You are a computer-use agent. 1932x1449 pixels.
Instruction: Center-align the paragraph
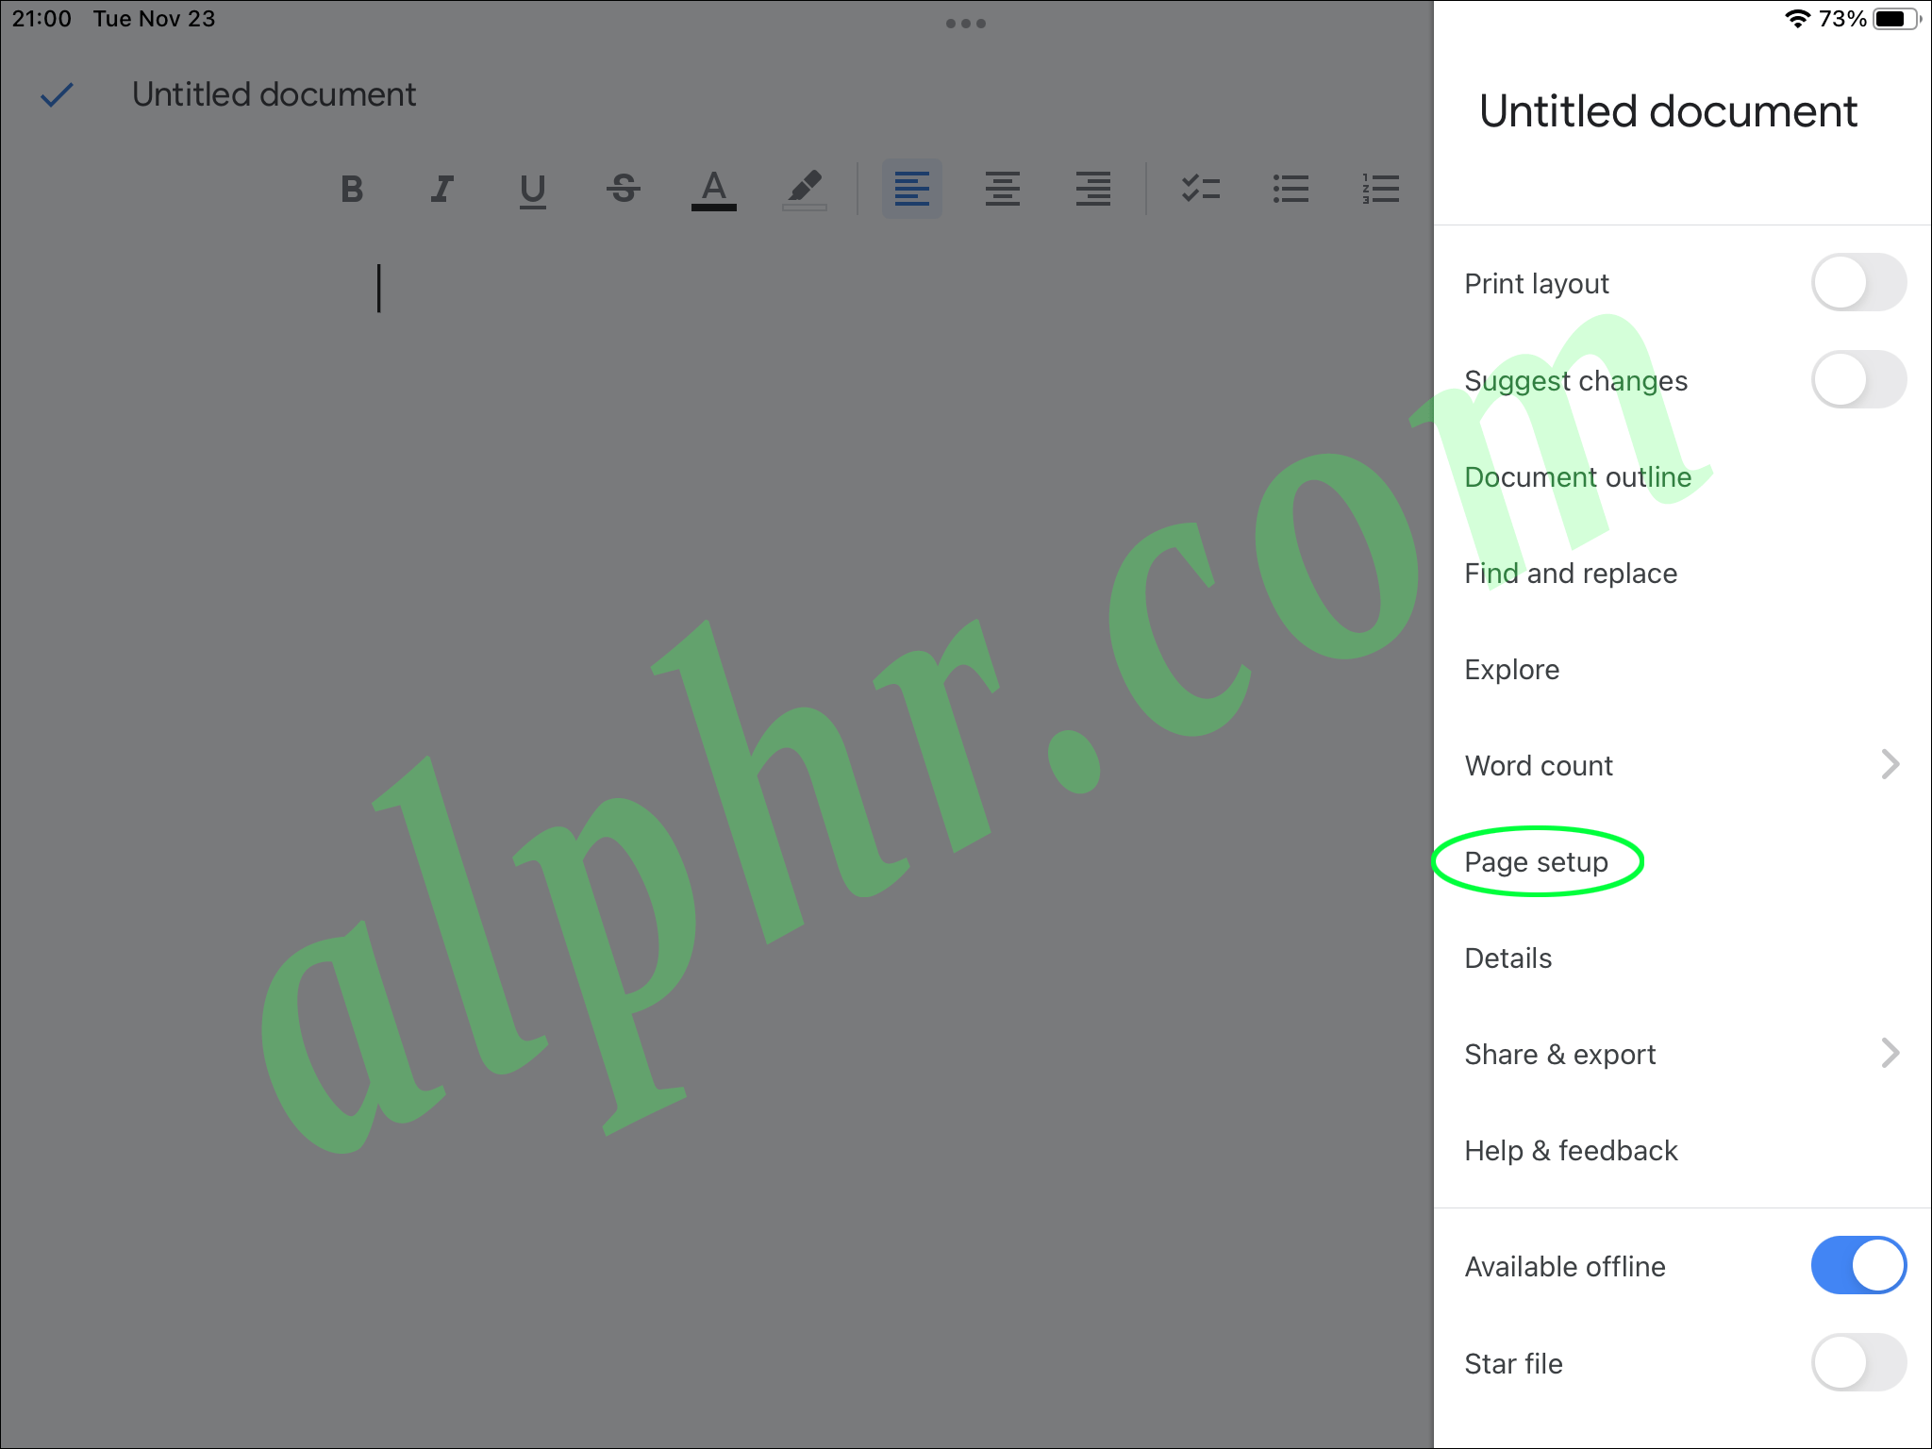1002,189
